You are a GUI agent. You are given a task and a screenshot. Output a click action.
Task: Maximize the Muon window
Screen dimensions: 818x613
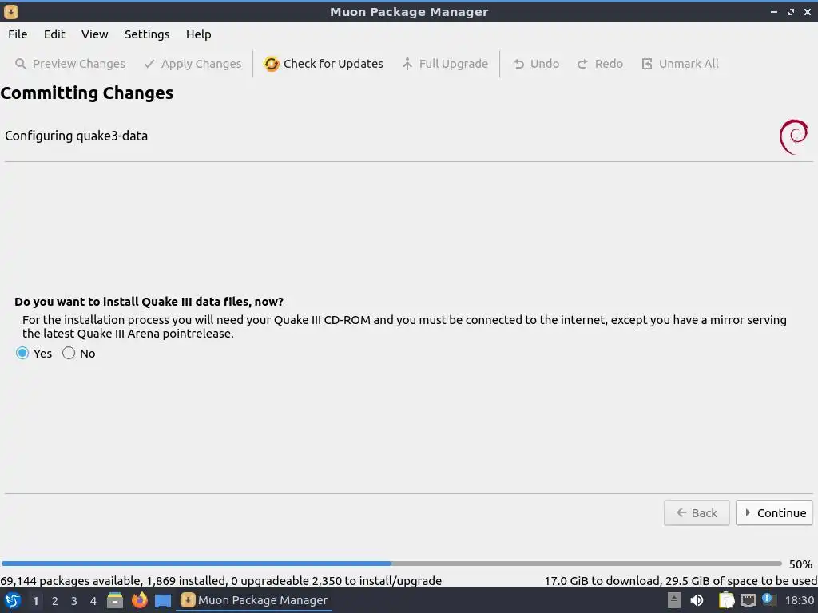click(x=791, y=11)
